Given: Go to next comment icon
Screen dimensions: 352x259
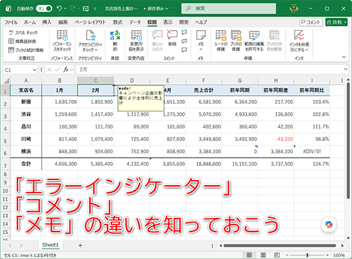Looking at the screenshot, I should tap(184, 41).
